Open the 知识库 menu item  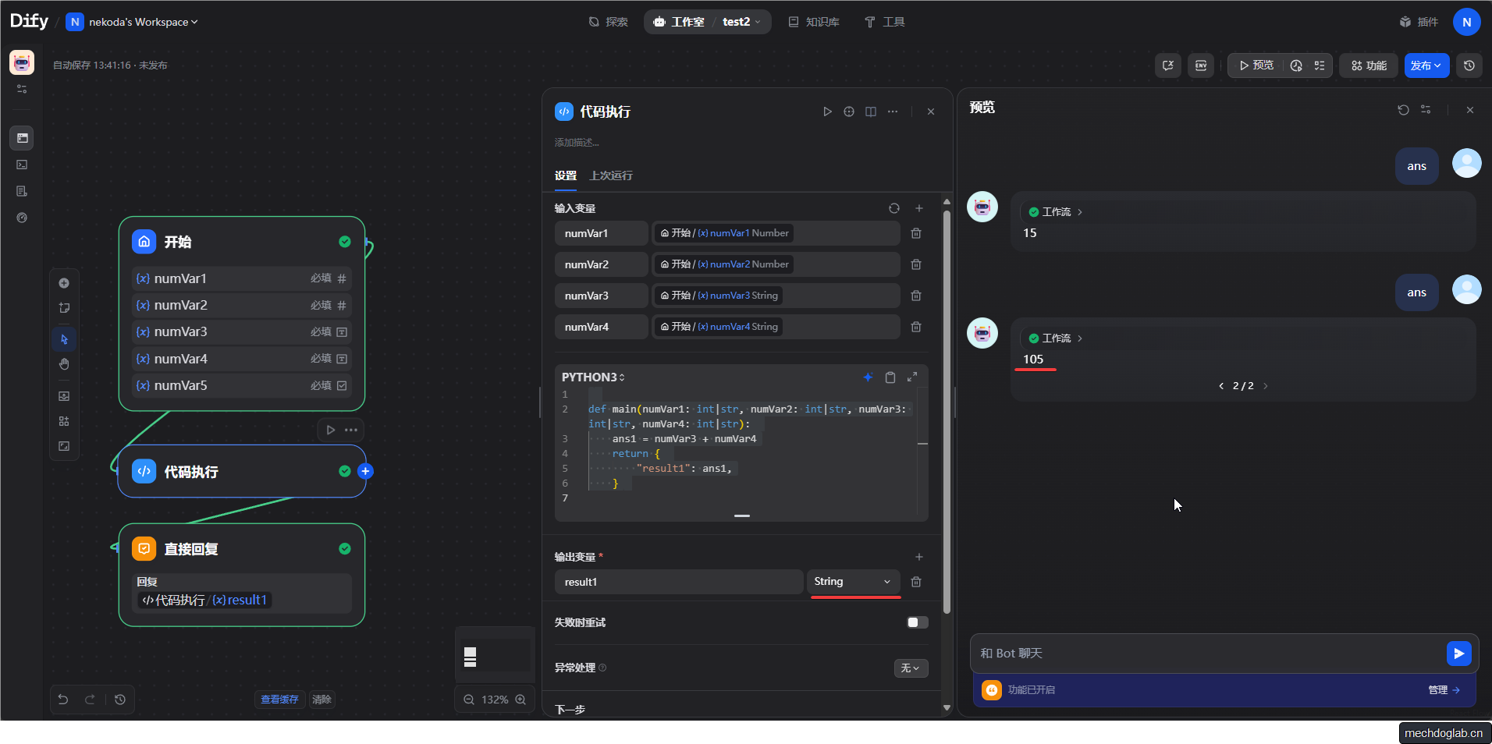(814, 22)
